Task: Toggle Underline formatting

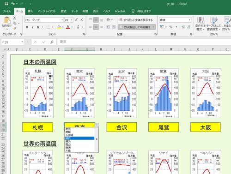Action: [x=38, y=27]
